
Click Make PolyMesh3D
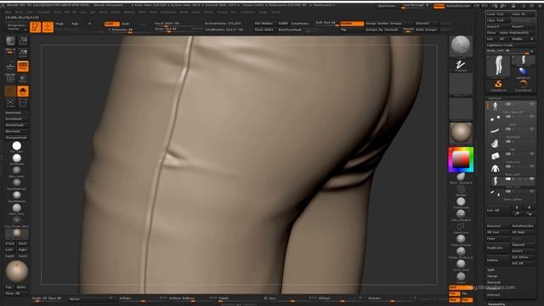517,32
